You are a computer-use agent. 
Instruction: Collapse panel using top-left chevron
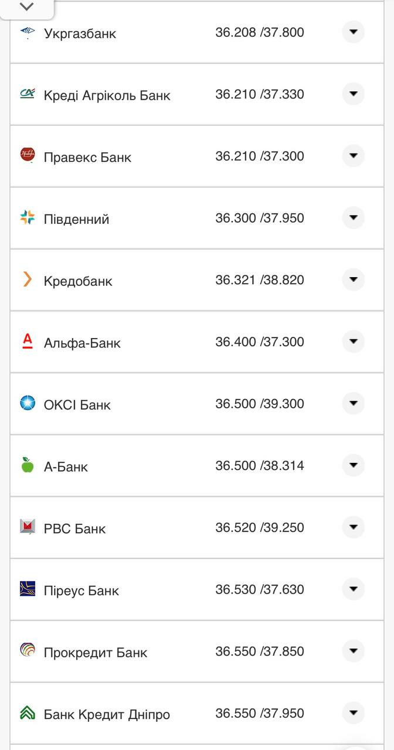coord(27,7)
